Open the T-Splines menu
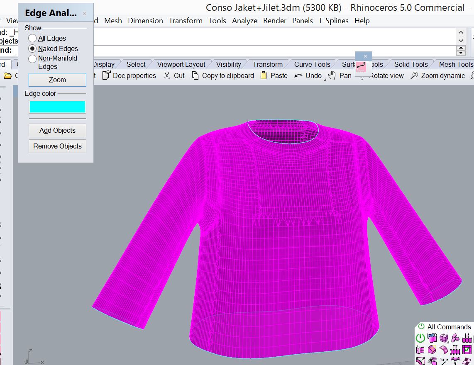Screen dimensions: 474x365 coord(333,21)
